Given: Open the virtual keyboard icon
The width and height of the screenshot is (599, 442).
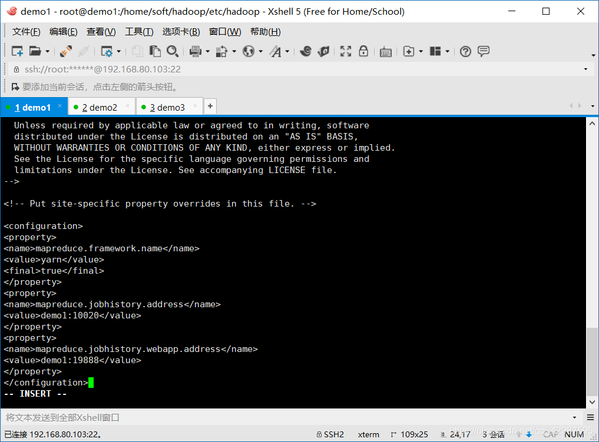Looking at the screenshot, I should point(386,51).
